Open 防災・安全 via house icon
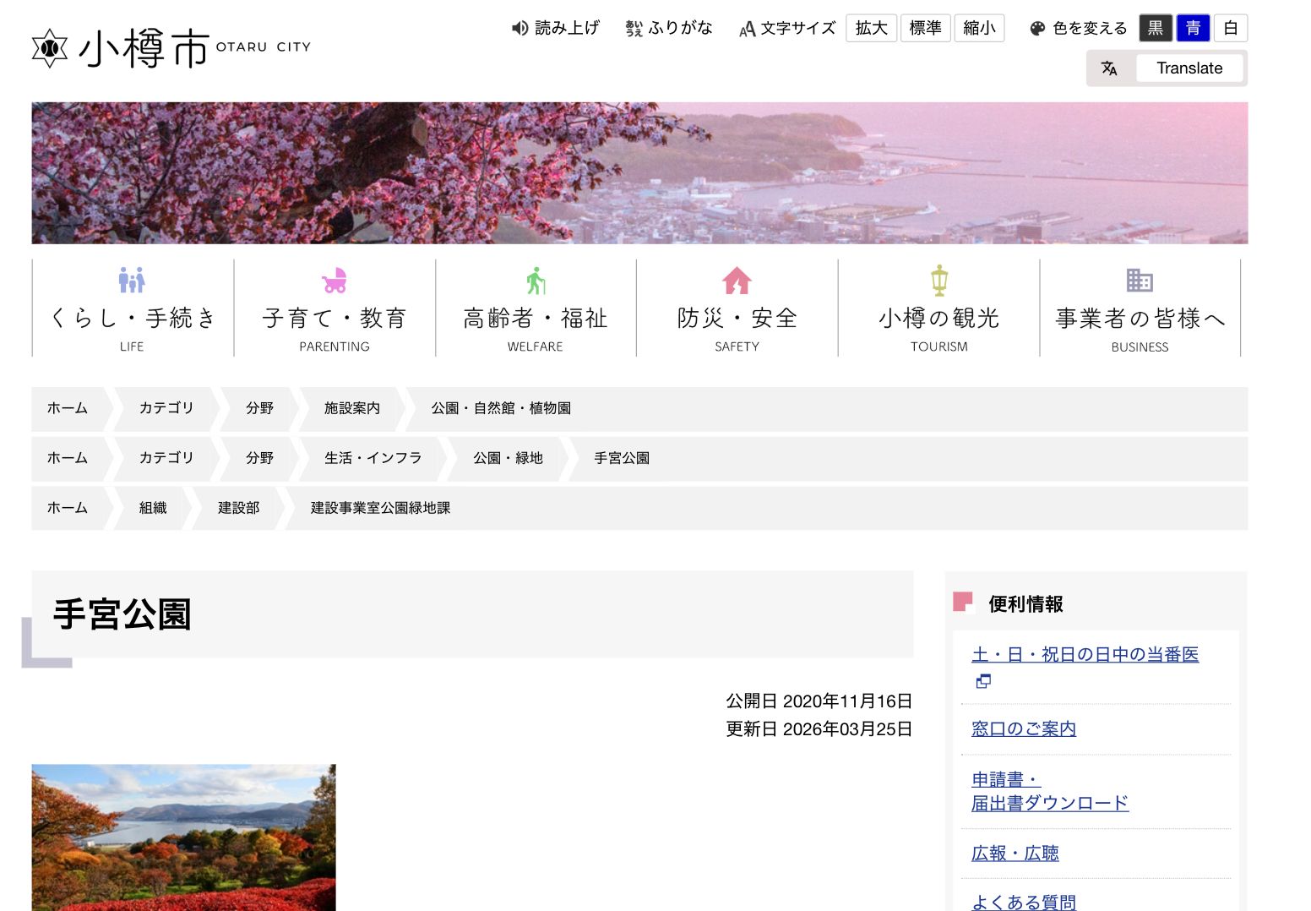 (x=737, y=281)
